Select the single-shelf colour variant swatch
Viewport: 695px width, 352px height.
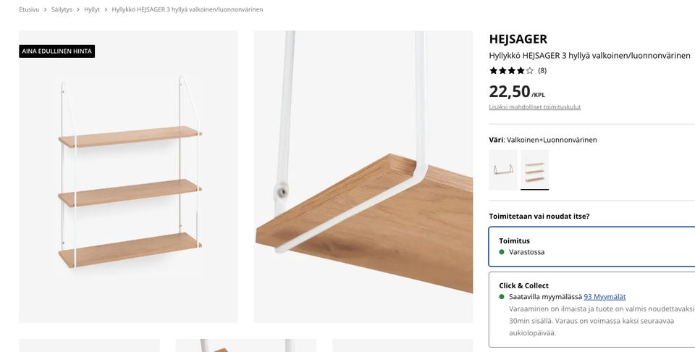[x=503, y=169]
